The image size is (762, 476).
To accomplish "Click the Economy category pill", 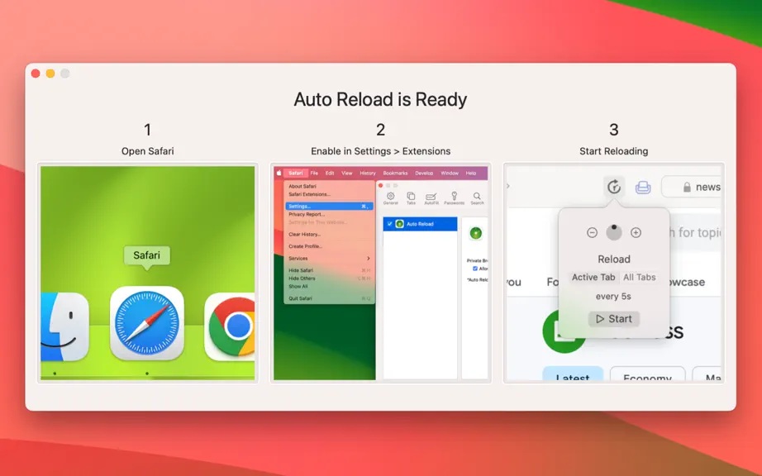I will tap(647, 374).
